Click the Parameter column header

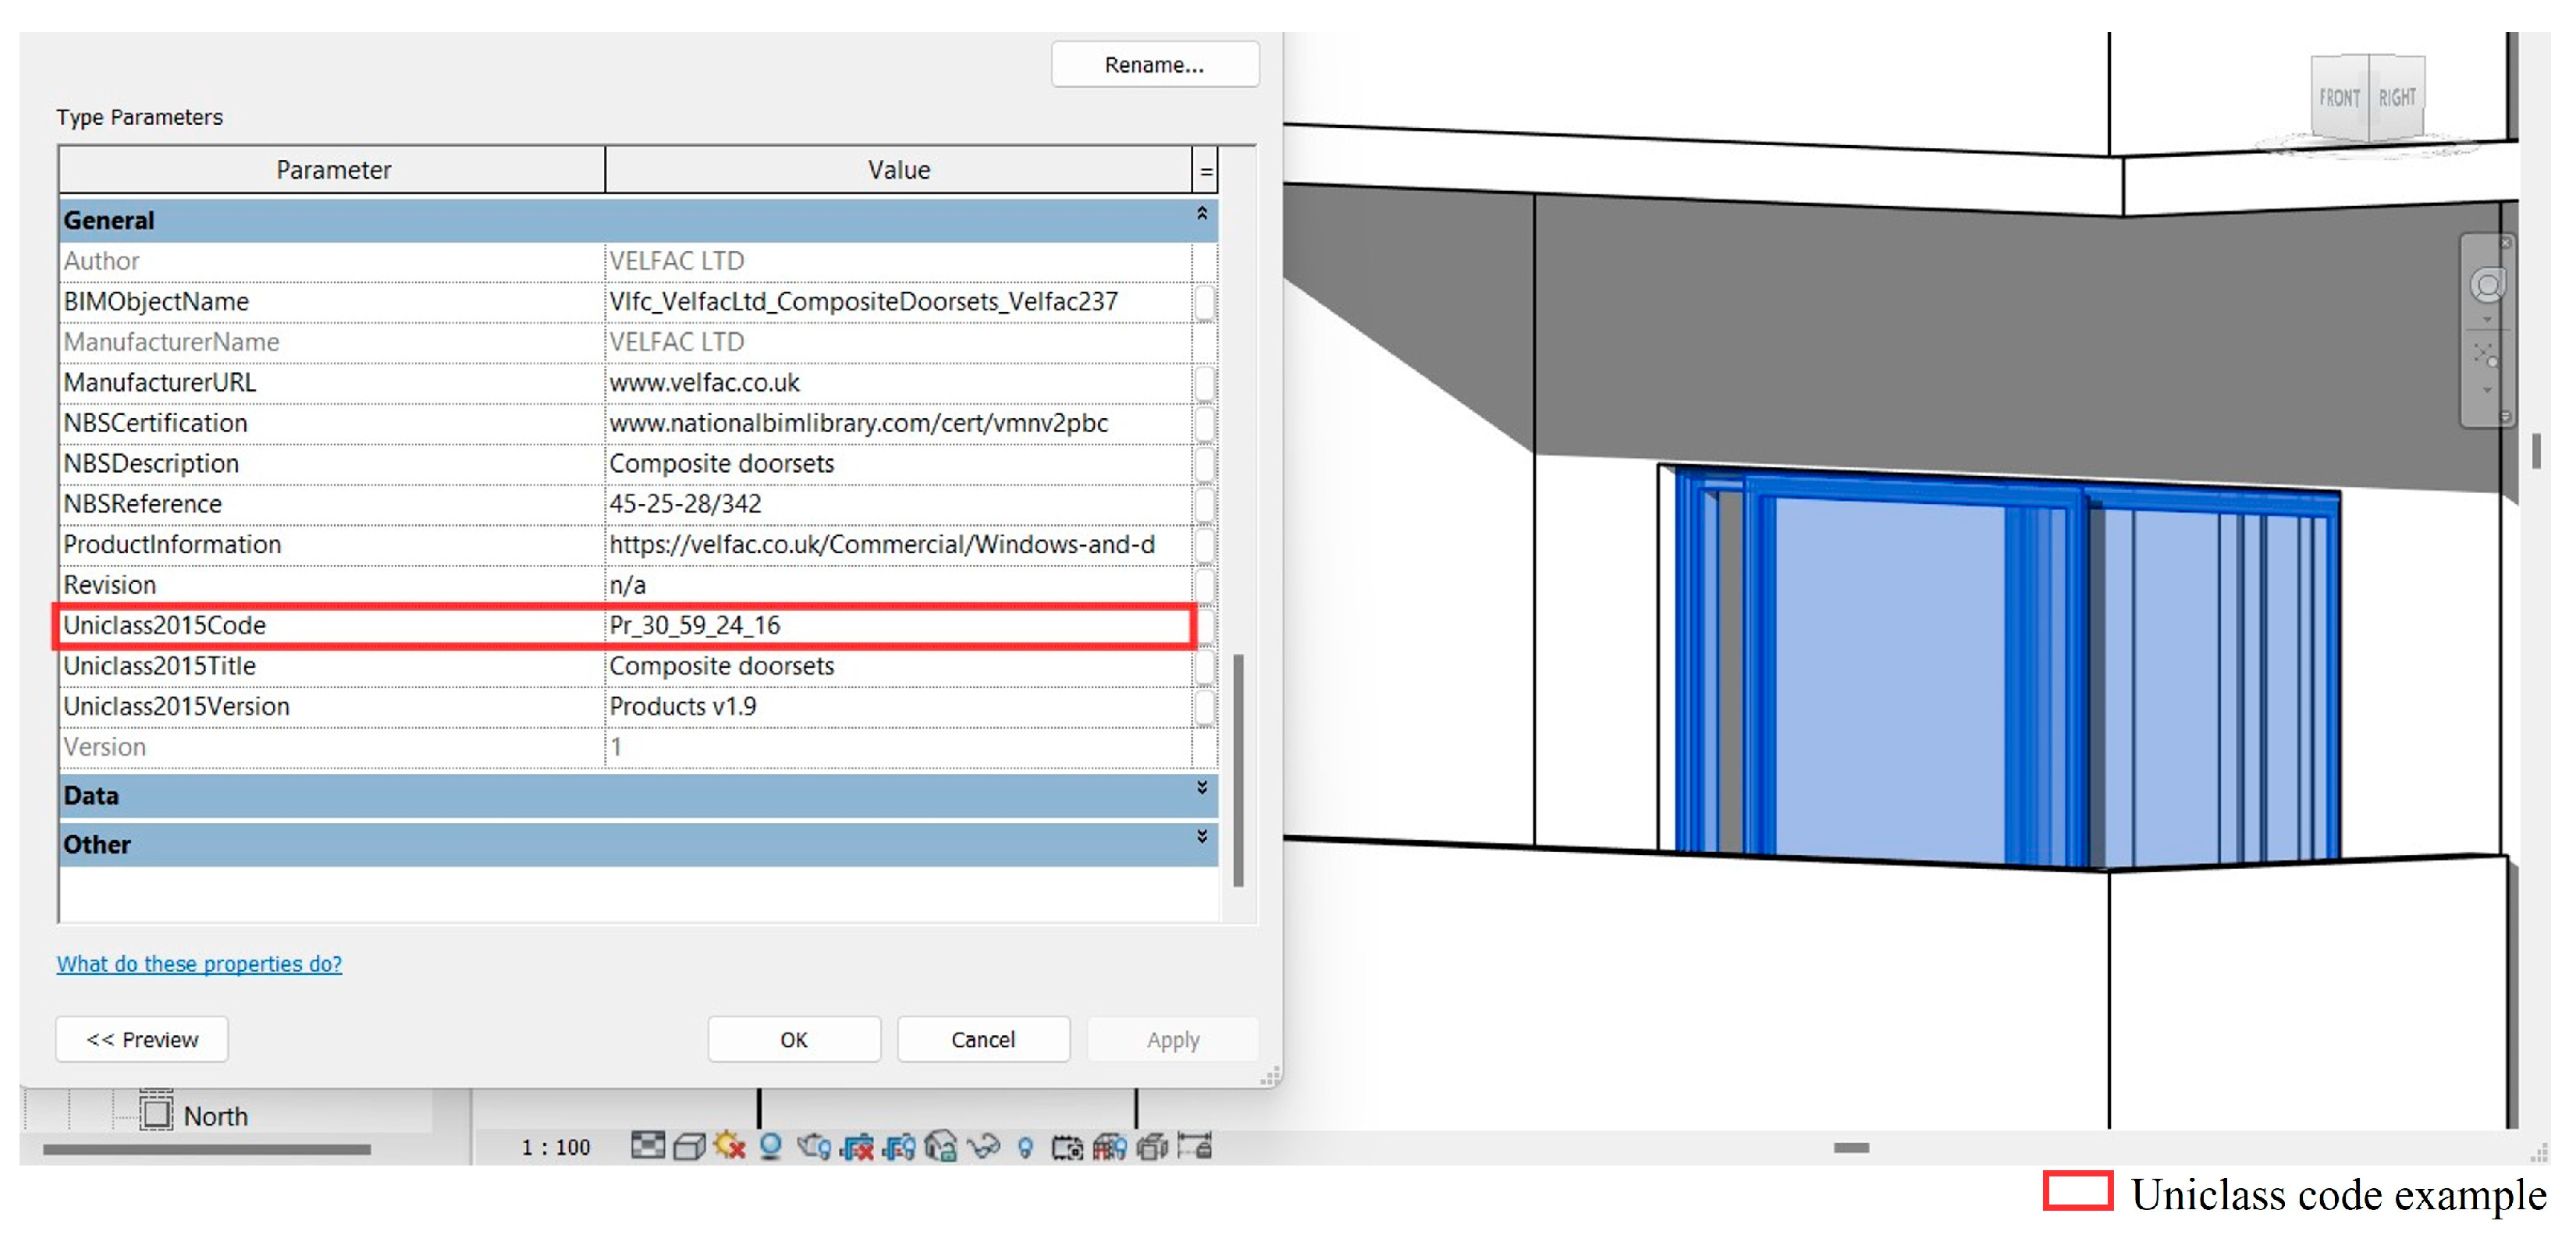click(333, 170)
